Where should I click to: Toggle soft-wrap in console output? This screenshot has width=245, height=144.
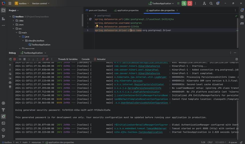point(10,74)
